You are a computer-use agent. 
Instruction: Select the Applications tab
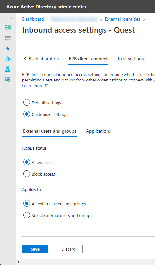[x=98, y=131]
